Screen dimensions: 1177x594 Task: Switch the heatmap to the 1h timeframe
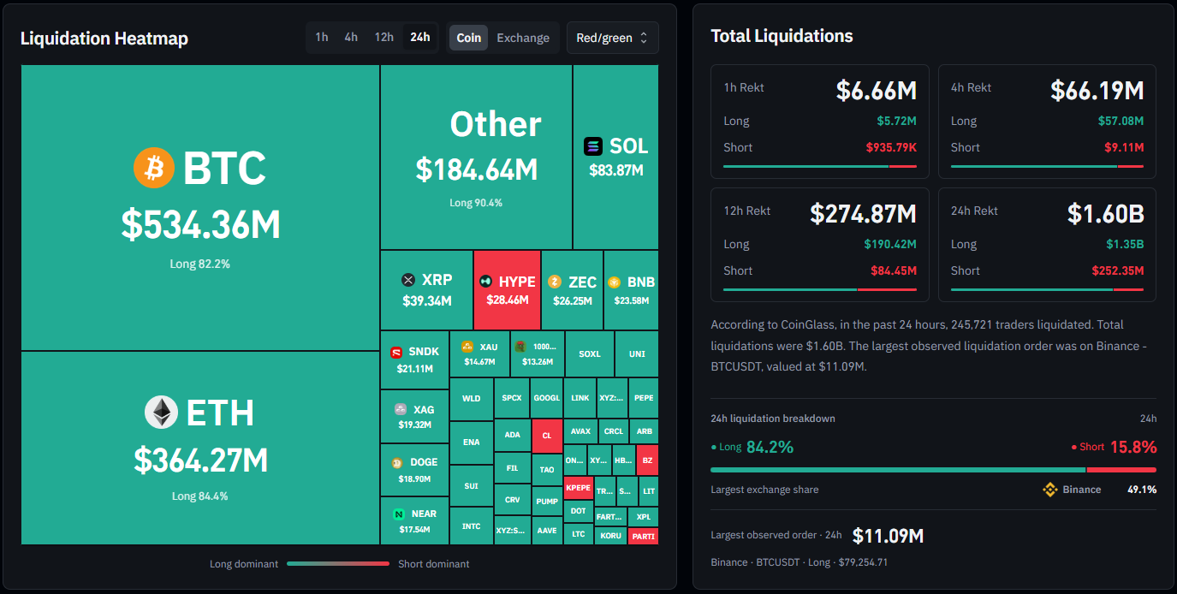pos(322,38)
